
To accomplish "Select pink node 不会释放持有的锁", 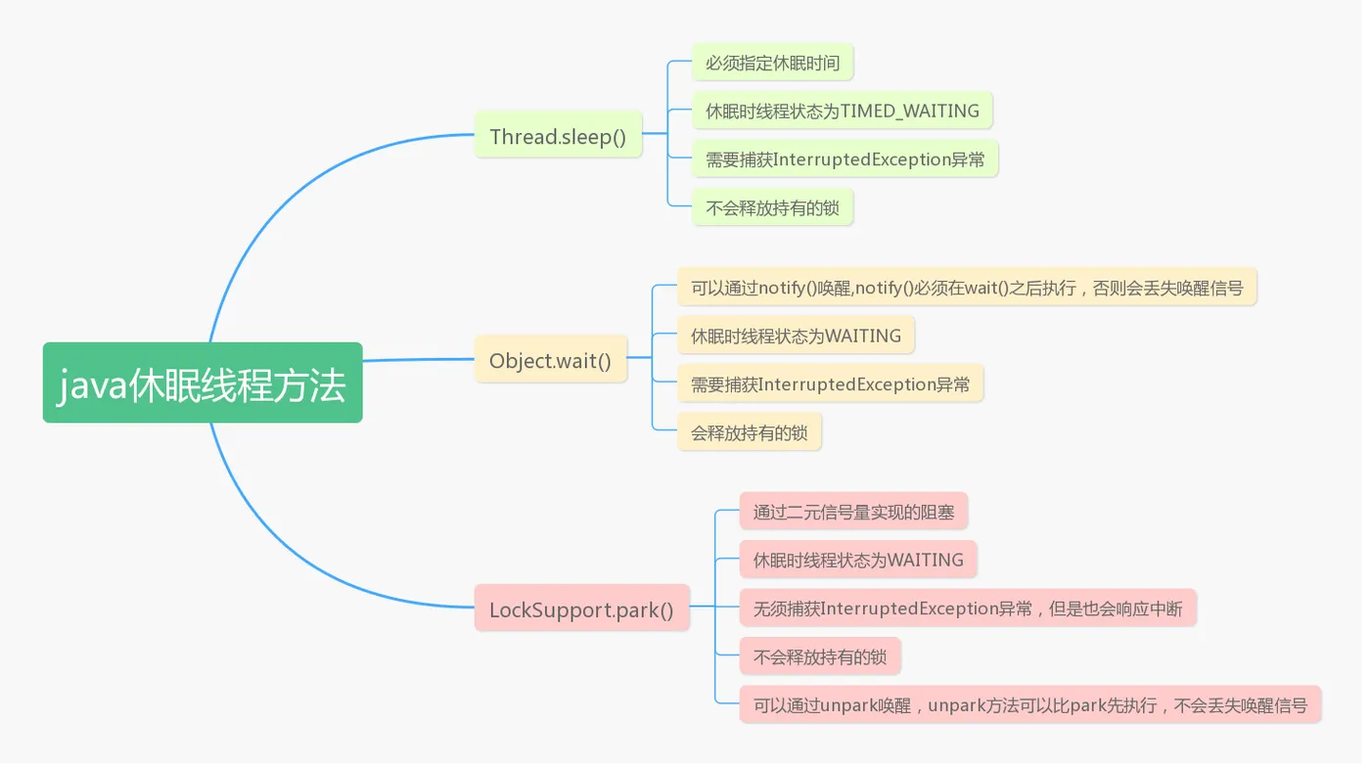I will (x=820, y=655).
